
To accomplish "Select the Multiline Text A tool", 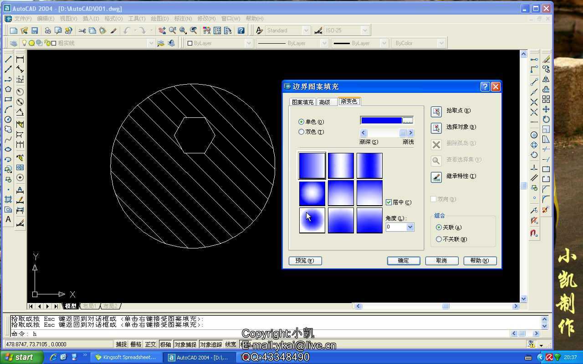I will click(8, 219).
